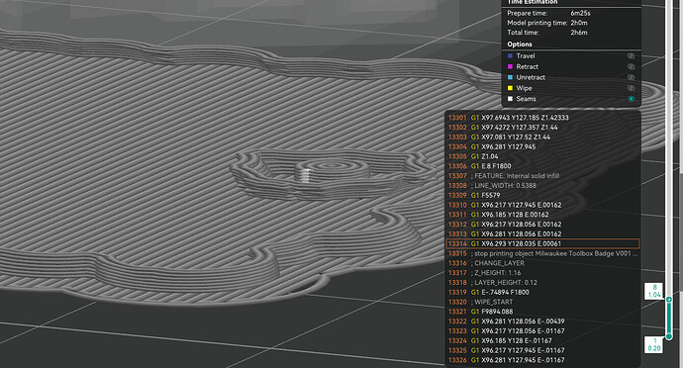Select G-code line 13310
This screenshot has height=368, width=683.
(x=542, y=205)
